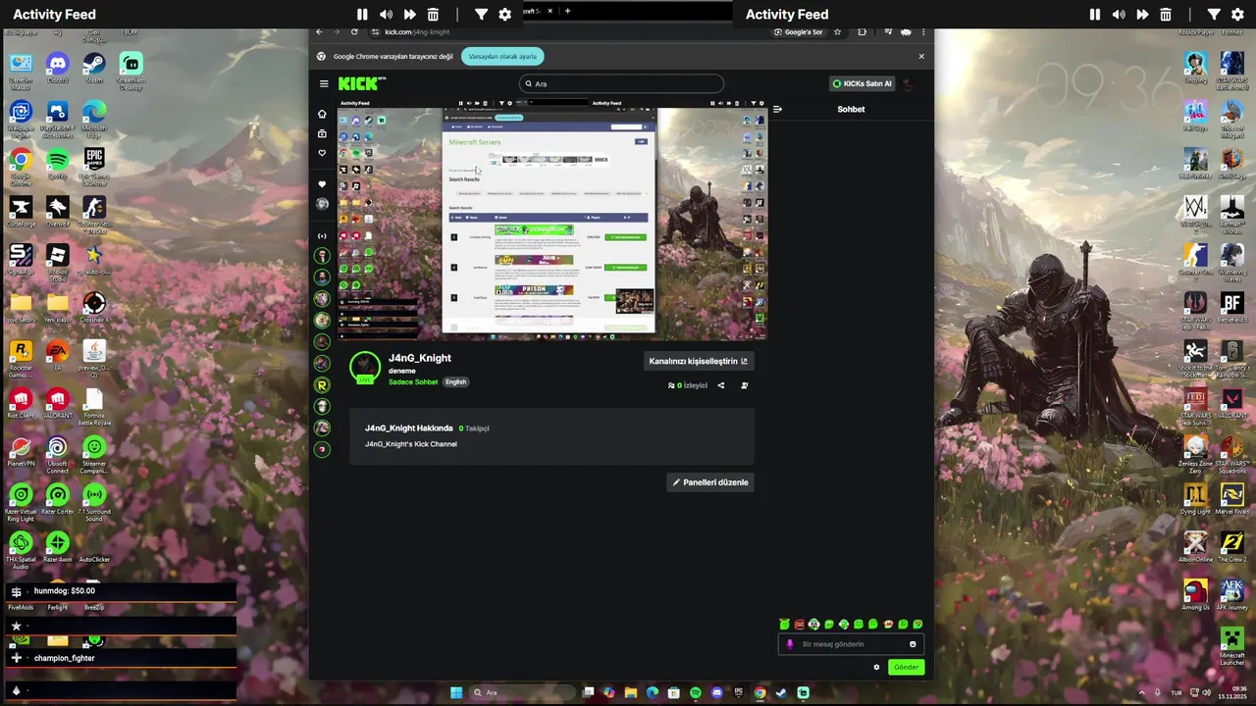Go to Kick home sidebar icon

coord(322,114)
